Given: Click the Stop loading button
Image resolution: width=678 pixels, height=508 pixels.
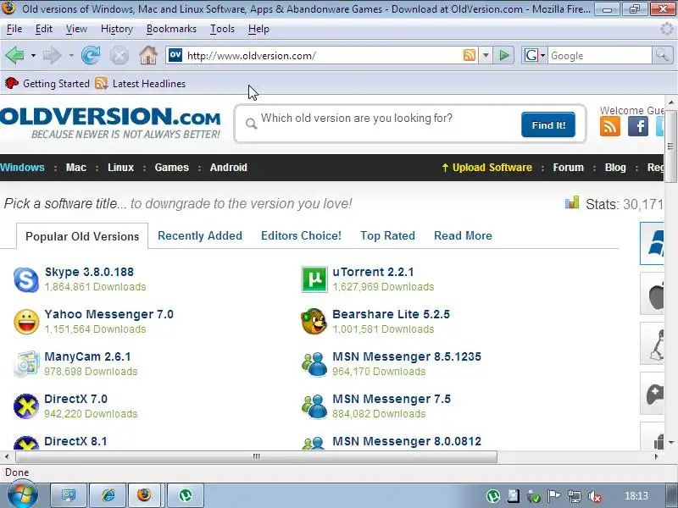Looking at the screenshot, I should click(119, 56).
